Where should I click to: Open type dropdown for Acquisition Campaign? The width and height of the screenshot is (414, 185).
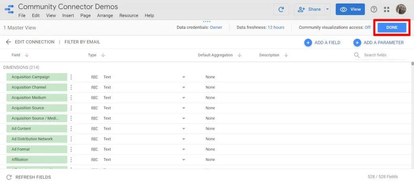click(184, 77)
